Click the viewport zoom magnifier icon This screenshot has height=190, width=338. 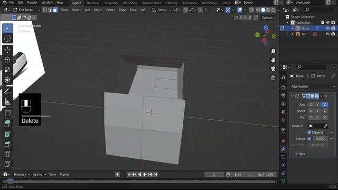point(273,51)
